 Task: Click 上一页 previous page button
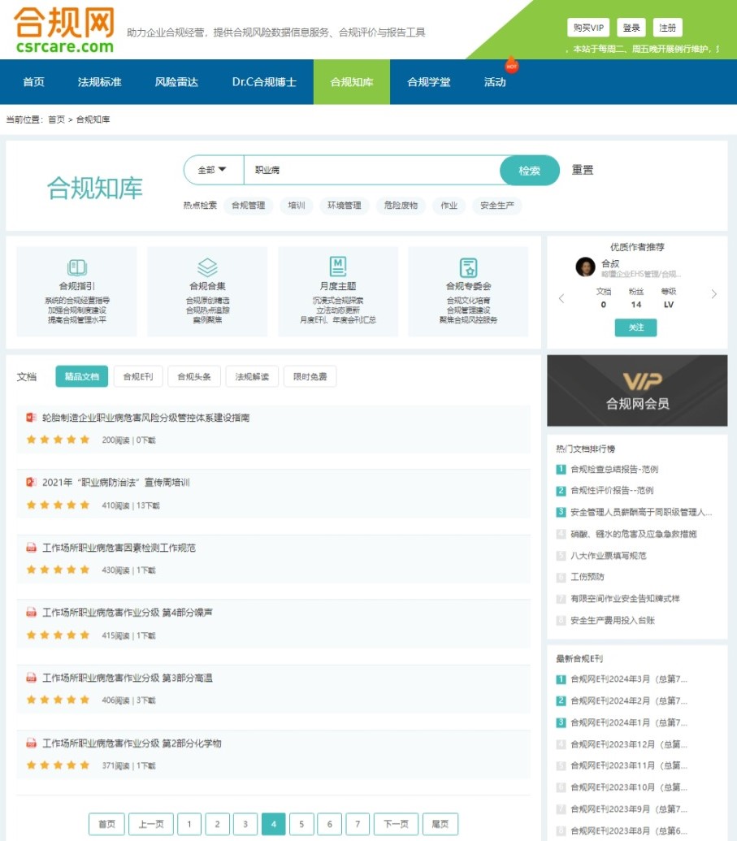tap(151, 824)
